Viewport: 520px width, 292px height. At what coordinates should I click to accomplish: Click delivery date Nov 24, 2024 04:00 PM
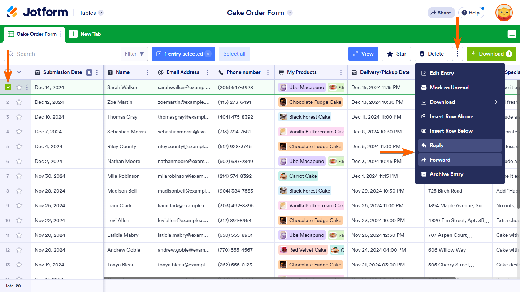tap(386, 250)
